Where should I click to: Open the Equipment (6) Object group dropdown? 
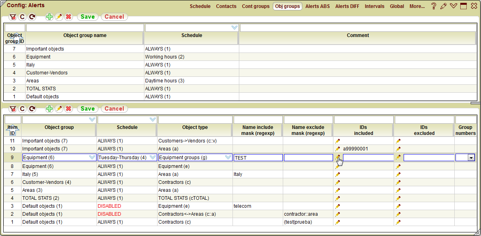tap(92, 157)
